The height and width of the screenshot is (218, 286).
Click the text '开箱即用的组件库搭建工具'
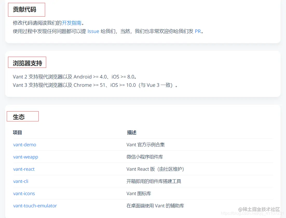(x=154, y=181)
